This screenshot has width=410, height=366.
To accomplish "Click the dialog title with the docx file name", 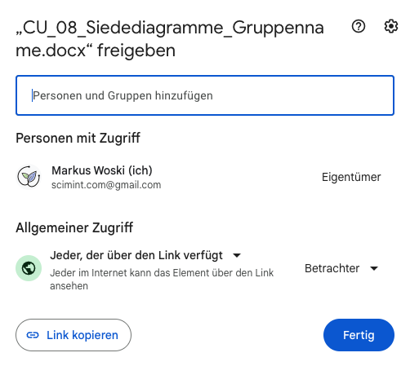I will point(170,39).
